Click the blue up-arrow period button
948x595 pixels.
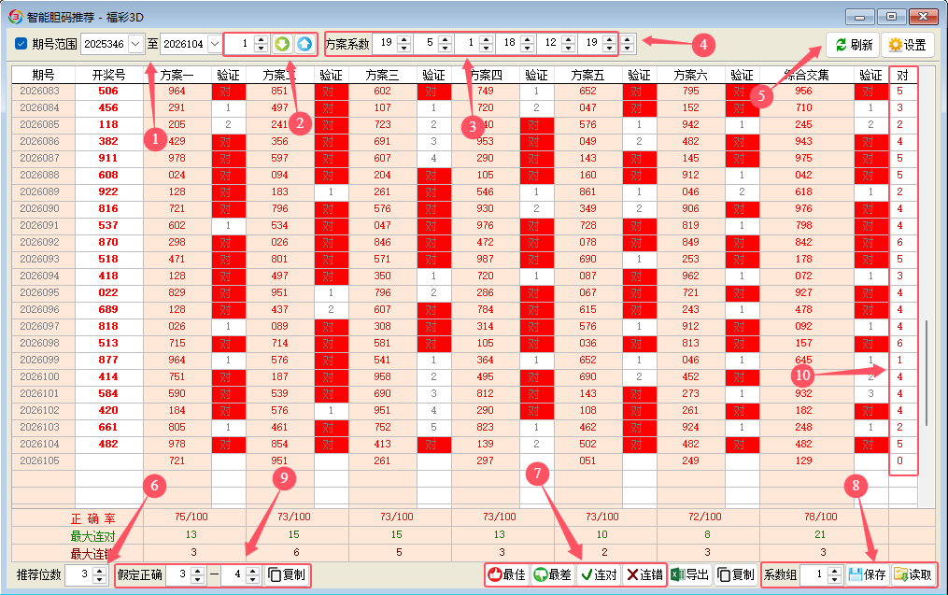coord(304,44)
